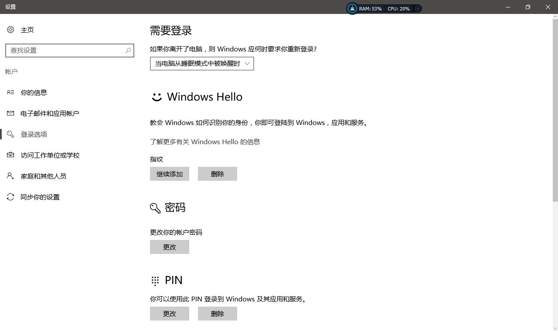Click the 访问工作单位或学校 briefcase icon
The image size is (558, 331).
point(10,155)
